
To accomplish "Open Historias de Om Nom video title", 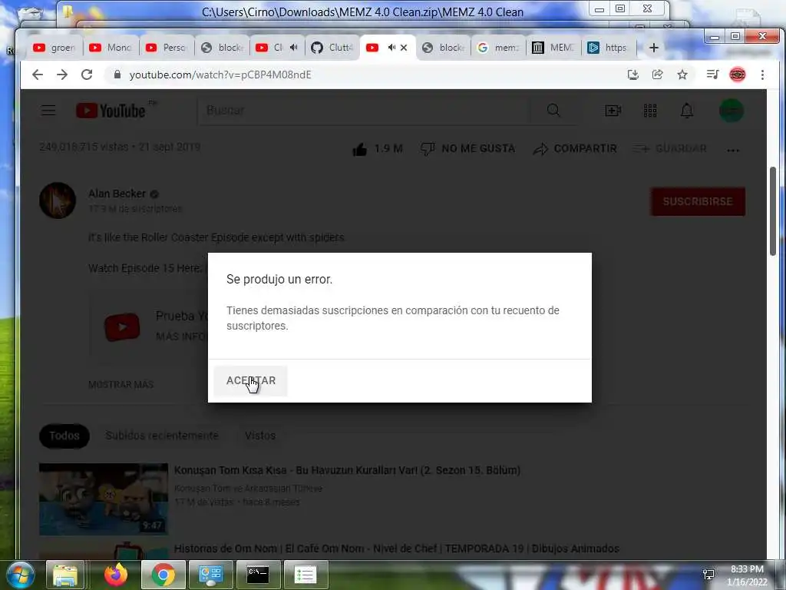I will pos(397,549).
